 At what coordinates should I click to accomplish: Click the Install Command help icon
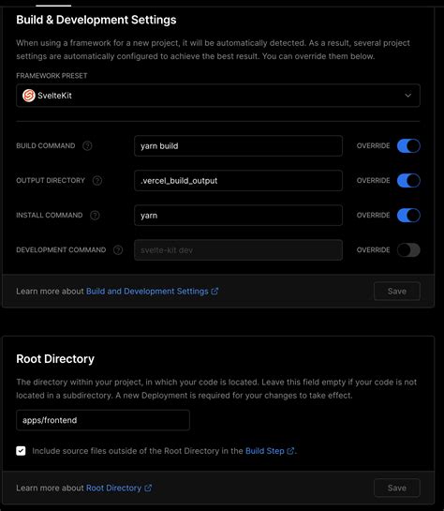tap(95, 216)
